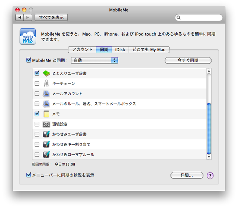Select the かわせみユーザ辞書 label
Screen dimensions: 238x210
pos(70,134)
